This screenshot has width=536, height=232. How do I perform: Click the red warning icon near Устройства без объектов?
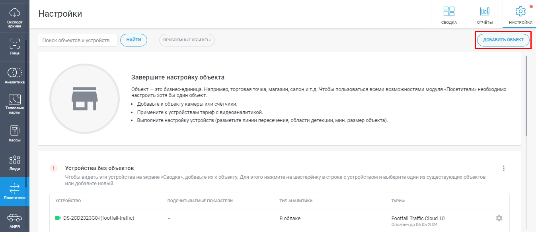(x=53, y=168)
